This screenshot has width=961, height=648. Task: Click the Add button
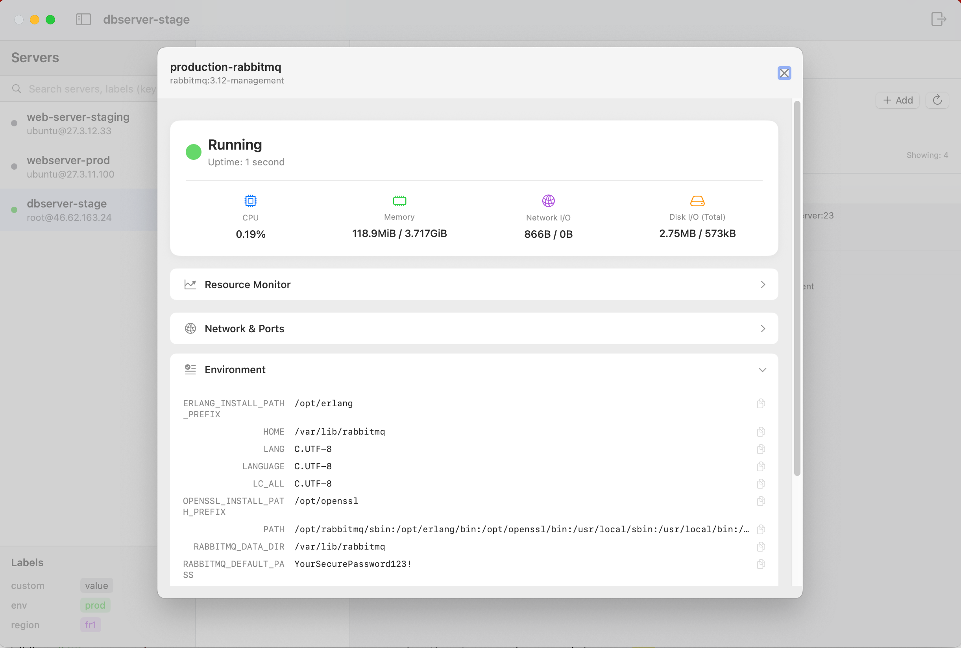897,100
